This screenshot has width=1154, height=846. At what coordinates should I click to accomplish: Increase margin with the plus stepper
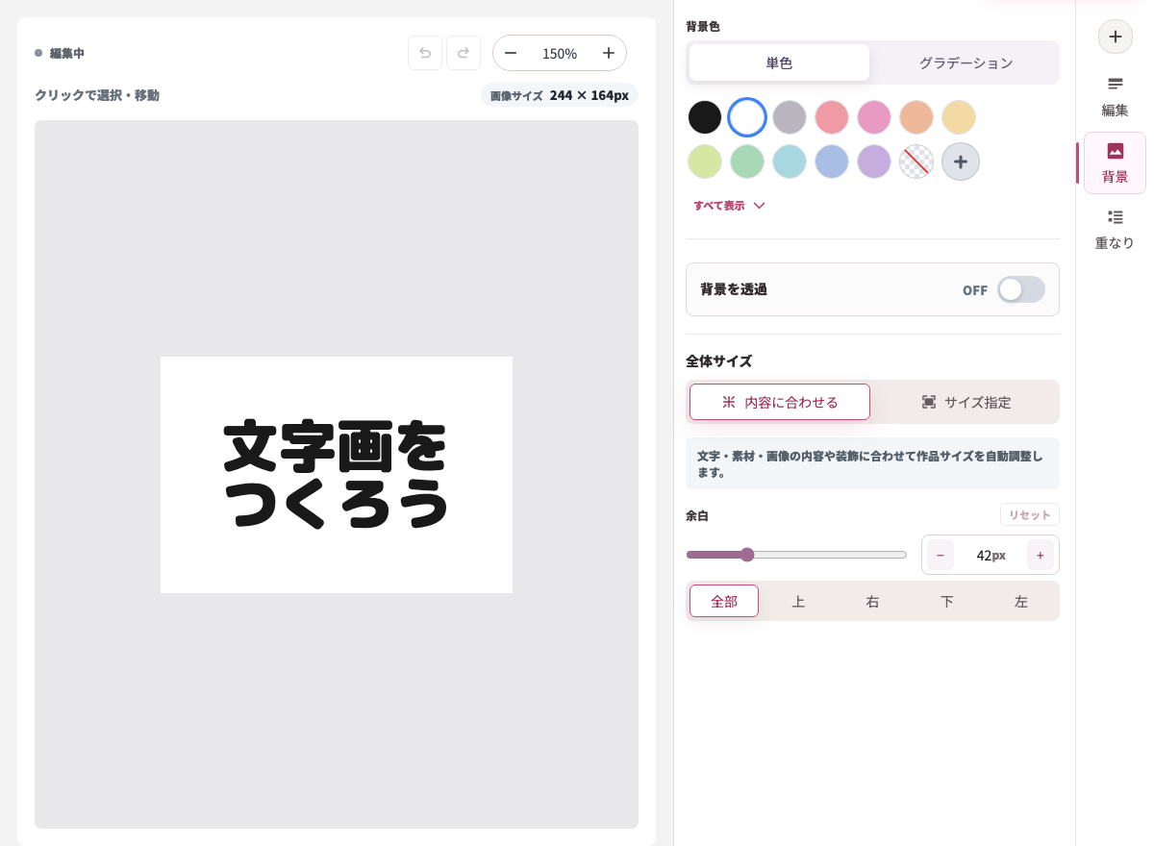click(1041, 555)
